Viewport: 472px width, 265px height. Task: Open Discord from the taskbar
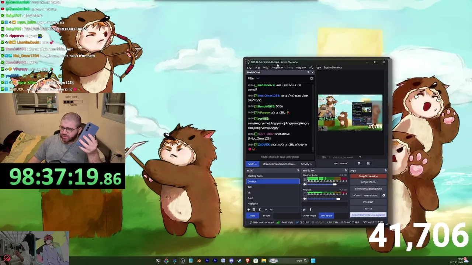[231, 261]
